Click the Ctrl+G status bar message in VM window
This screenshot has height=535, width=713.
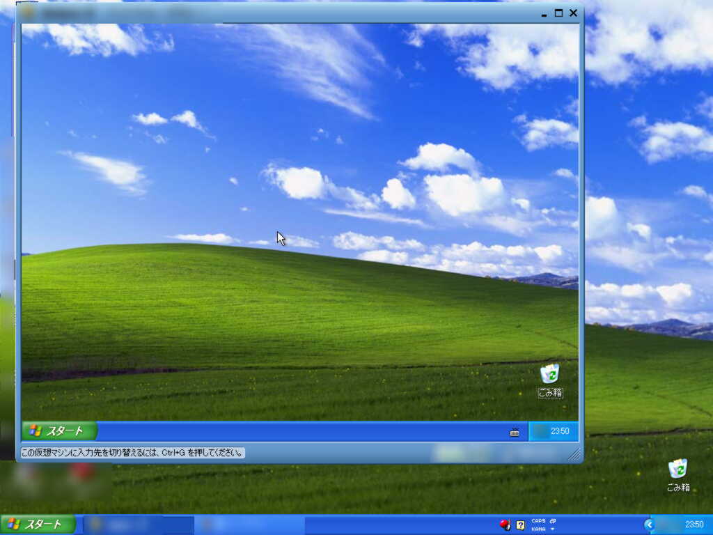coord(132,453)
